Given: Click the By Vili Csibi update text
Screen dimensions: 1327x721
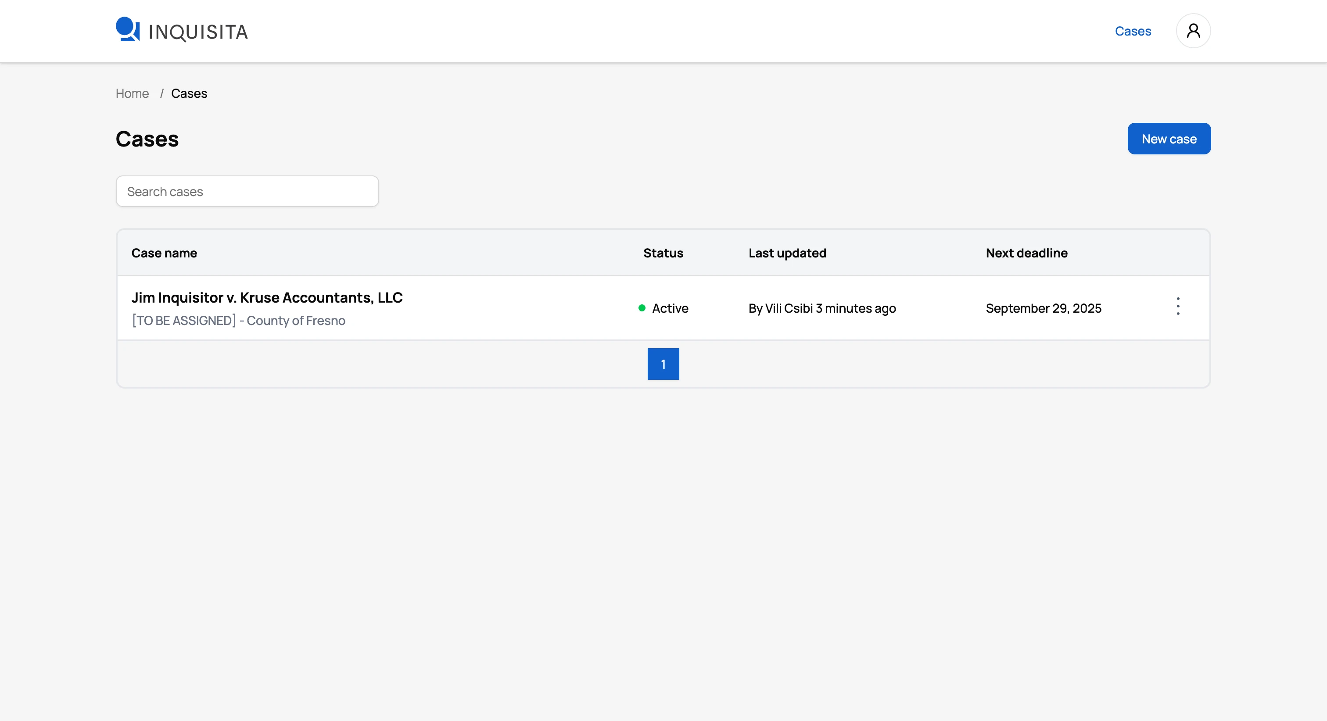Looking at the screenshot, I should point(821,308).
